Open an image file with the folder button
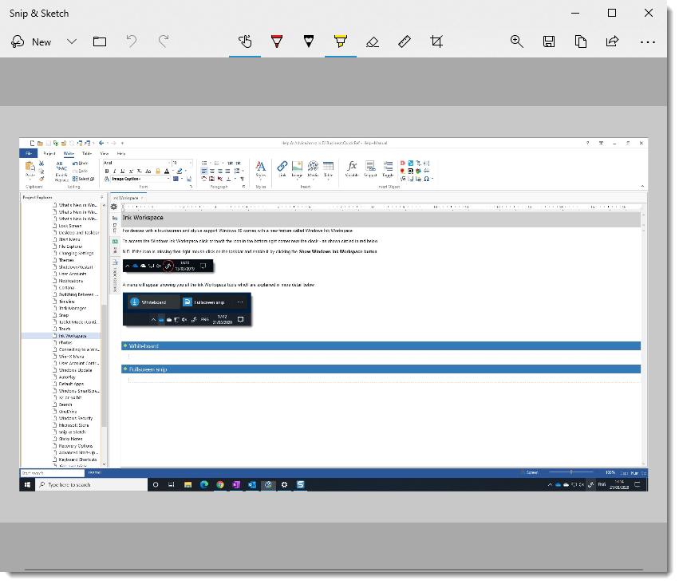The width and height of the screenshot is (679, 584). tap(99, 41)
